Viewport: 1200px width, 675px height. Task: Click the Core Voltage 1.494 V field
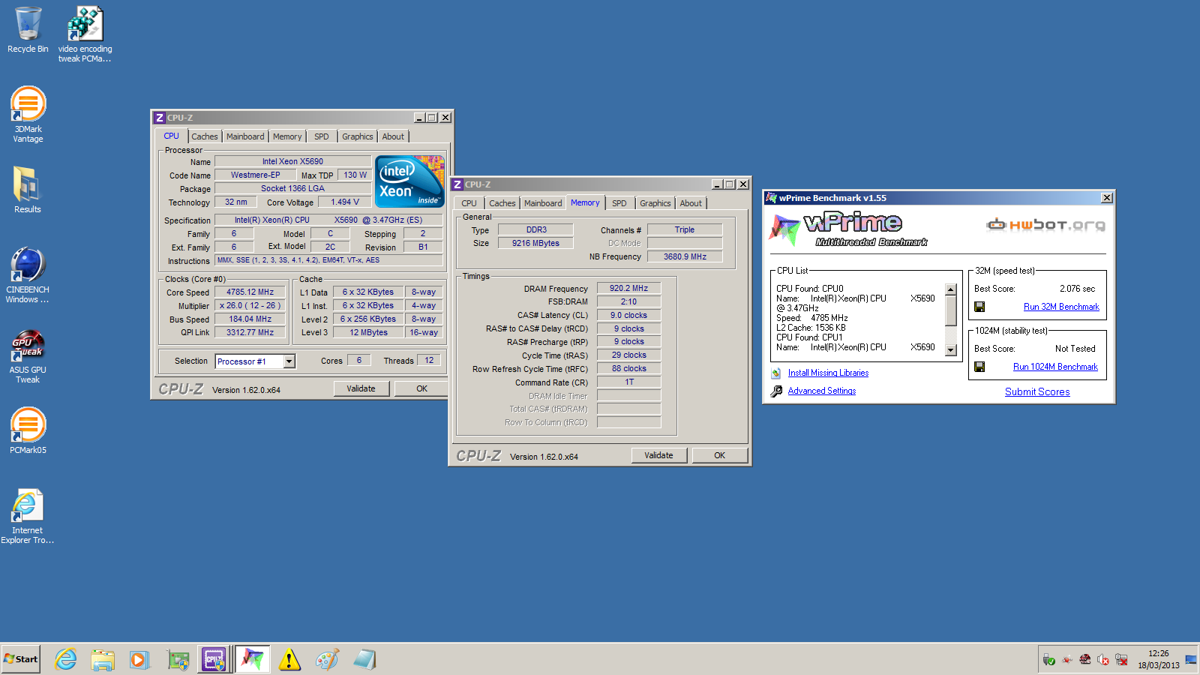click(x=345, y=202)
